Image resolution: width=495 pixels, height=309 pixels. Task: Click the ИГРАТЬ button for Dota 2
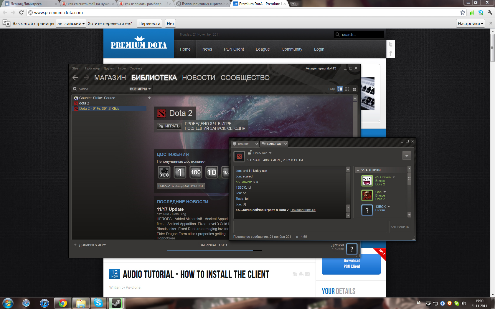(169, 126)
